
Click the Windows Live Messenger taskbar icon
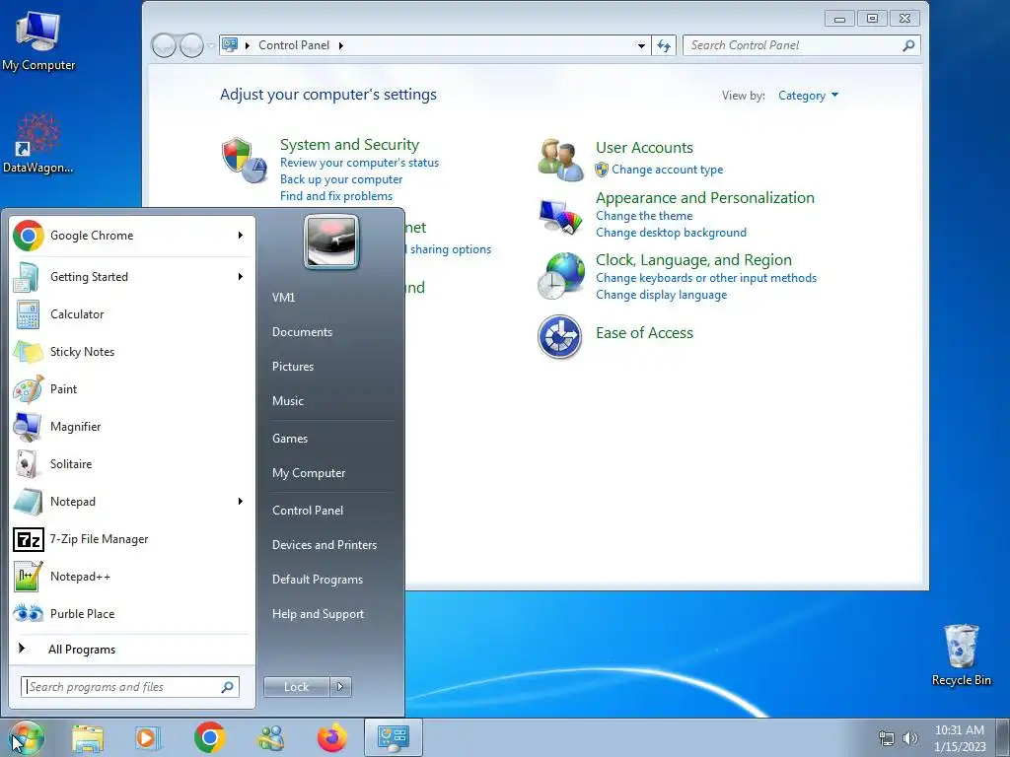click(270, 737)
